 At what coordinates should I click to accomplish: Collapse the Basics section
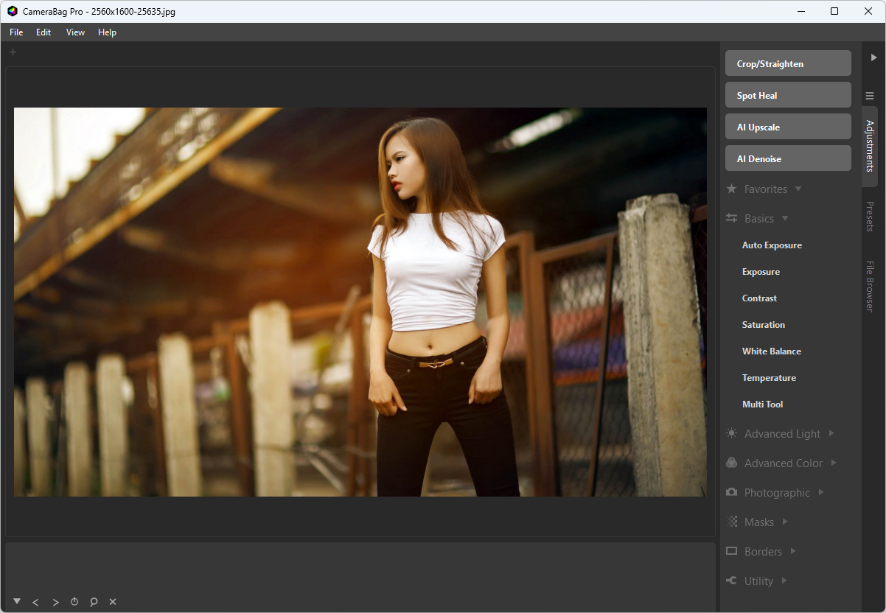coord(758,219)
